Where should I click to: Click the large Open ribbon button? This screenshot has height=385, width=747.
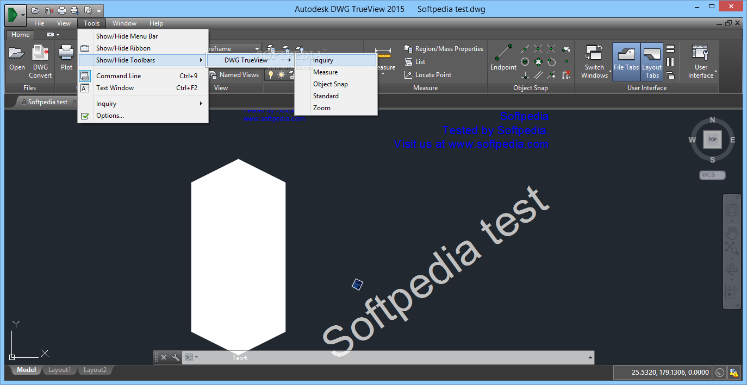(x=17, y=58)
